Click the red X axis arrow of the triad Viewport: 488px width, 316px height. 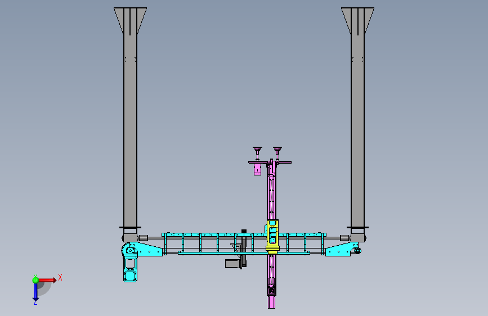(47, 280)
